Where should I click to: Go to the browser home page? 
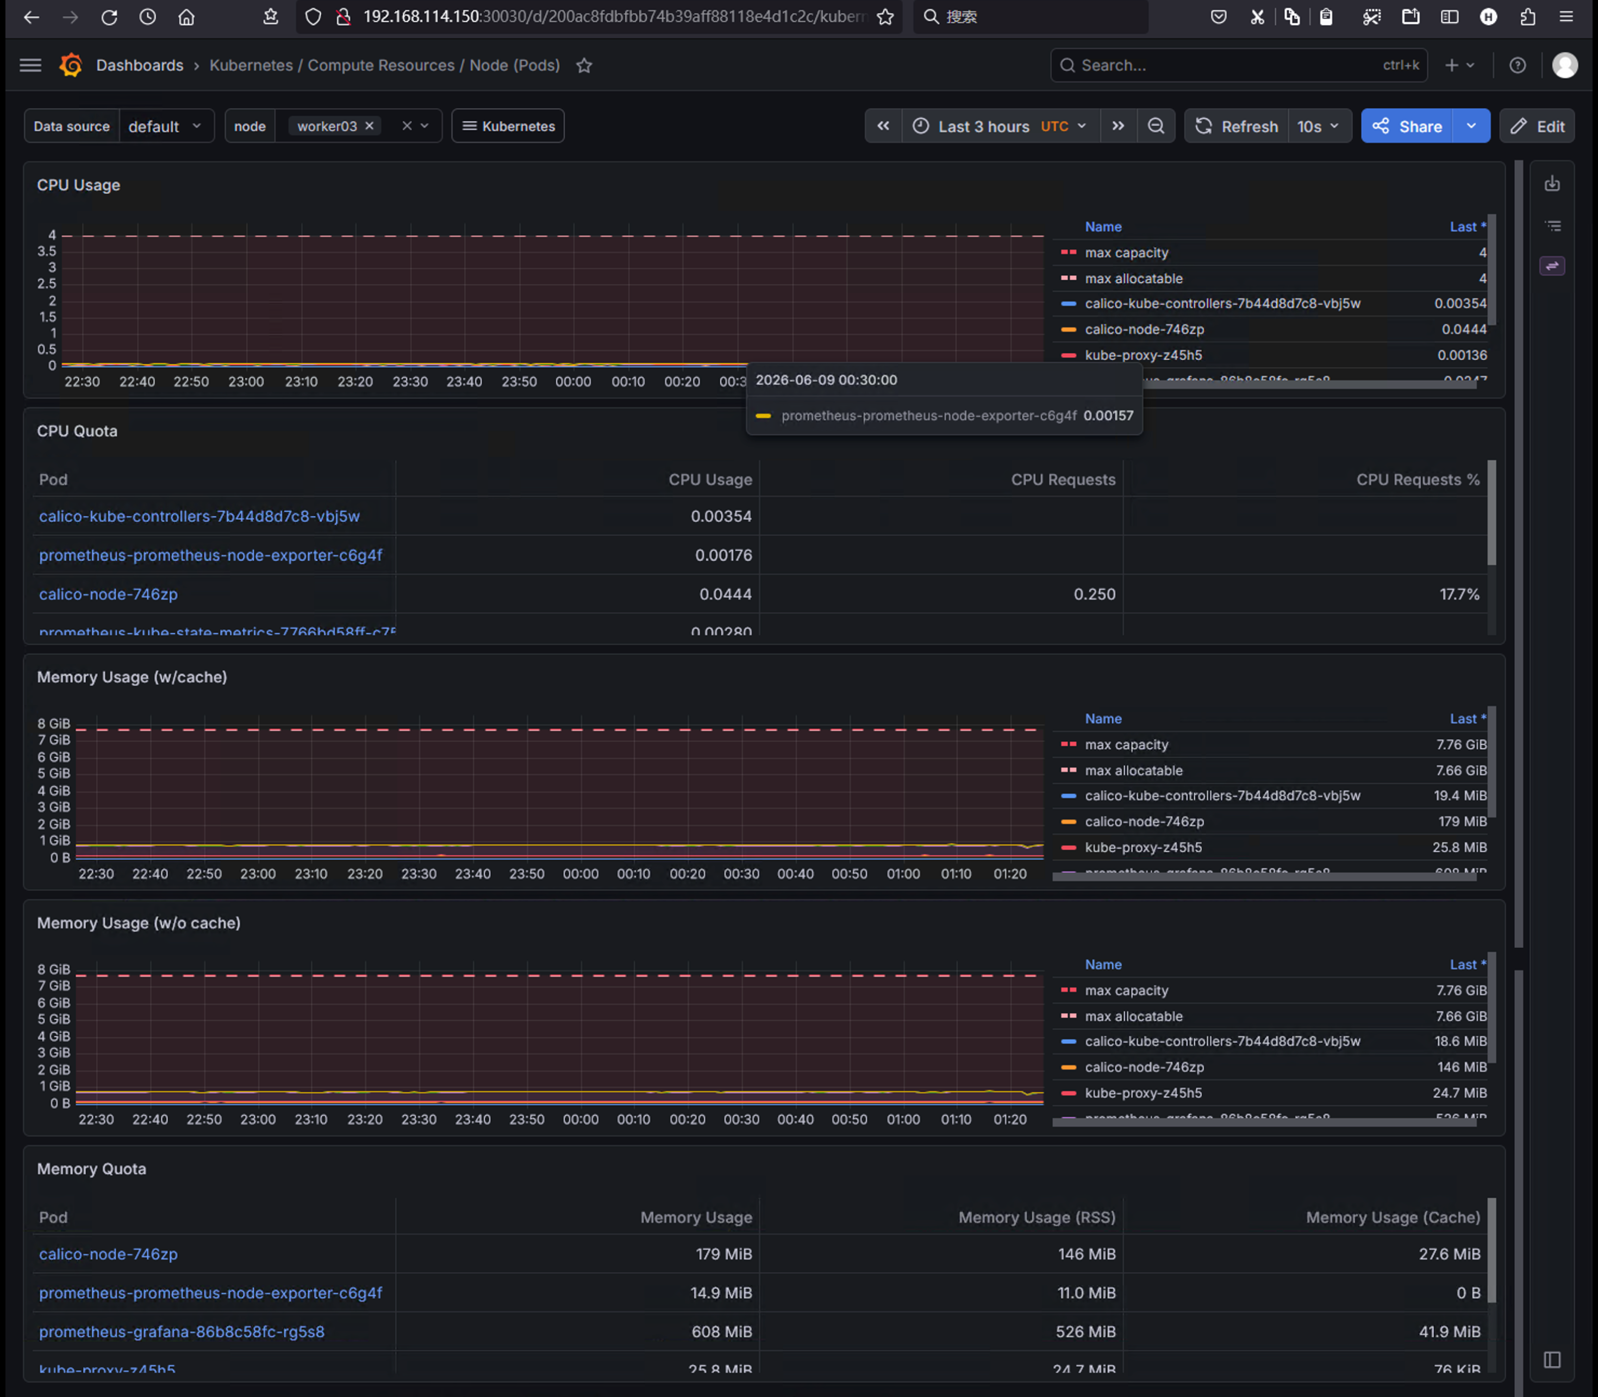(x=185, y=17)
